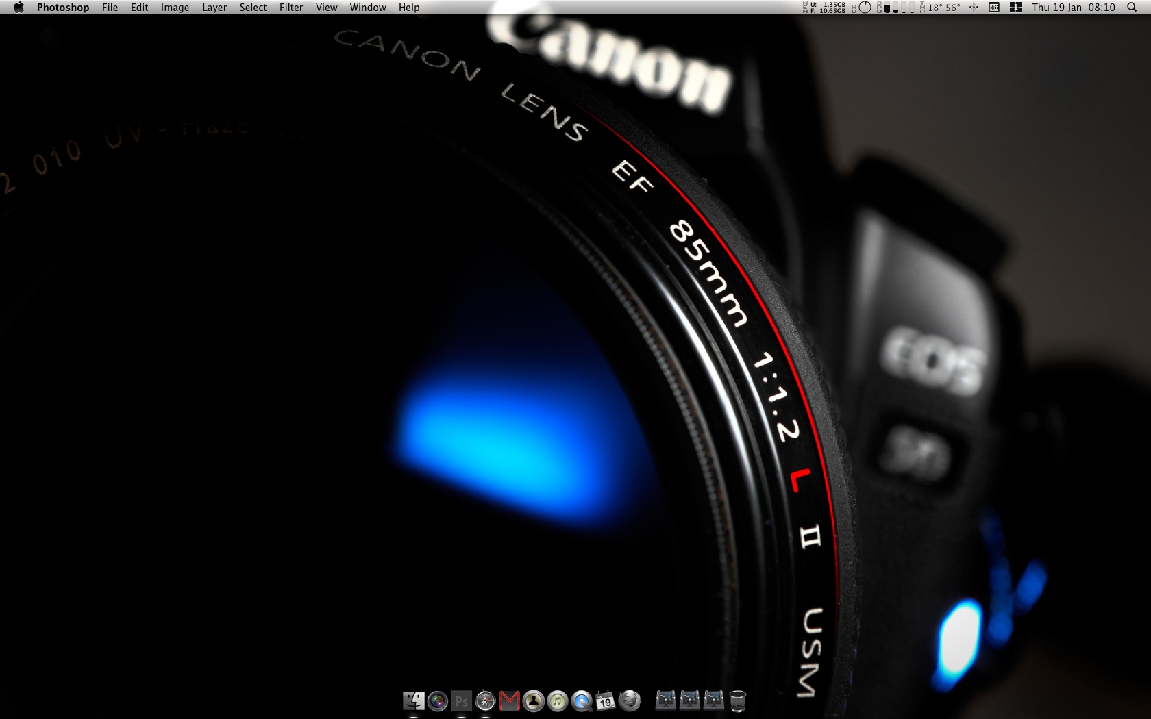Open the Apple menu

coord(18,7)
